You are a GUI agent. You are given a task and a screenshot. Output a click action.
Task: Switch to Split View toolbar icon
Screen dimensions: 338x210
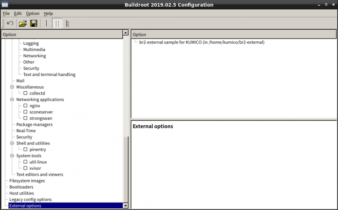[x=57, y=23]
